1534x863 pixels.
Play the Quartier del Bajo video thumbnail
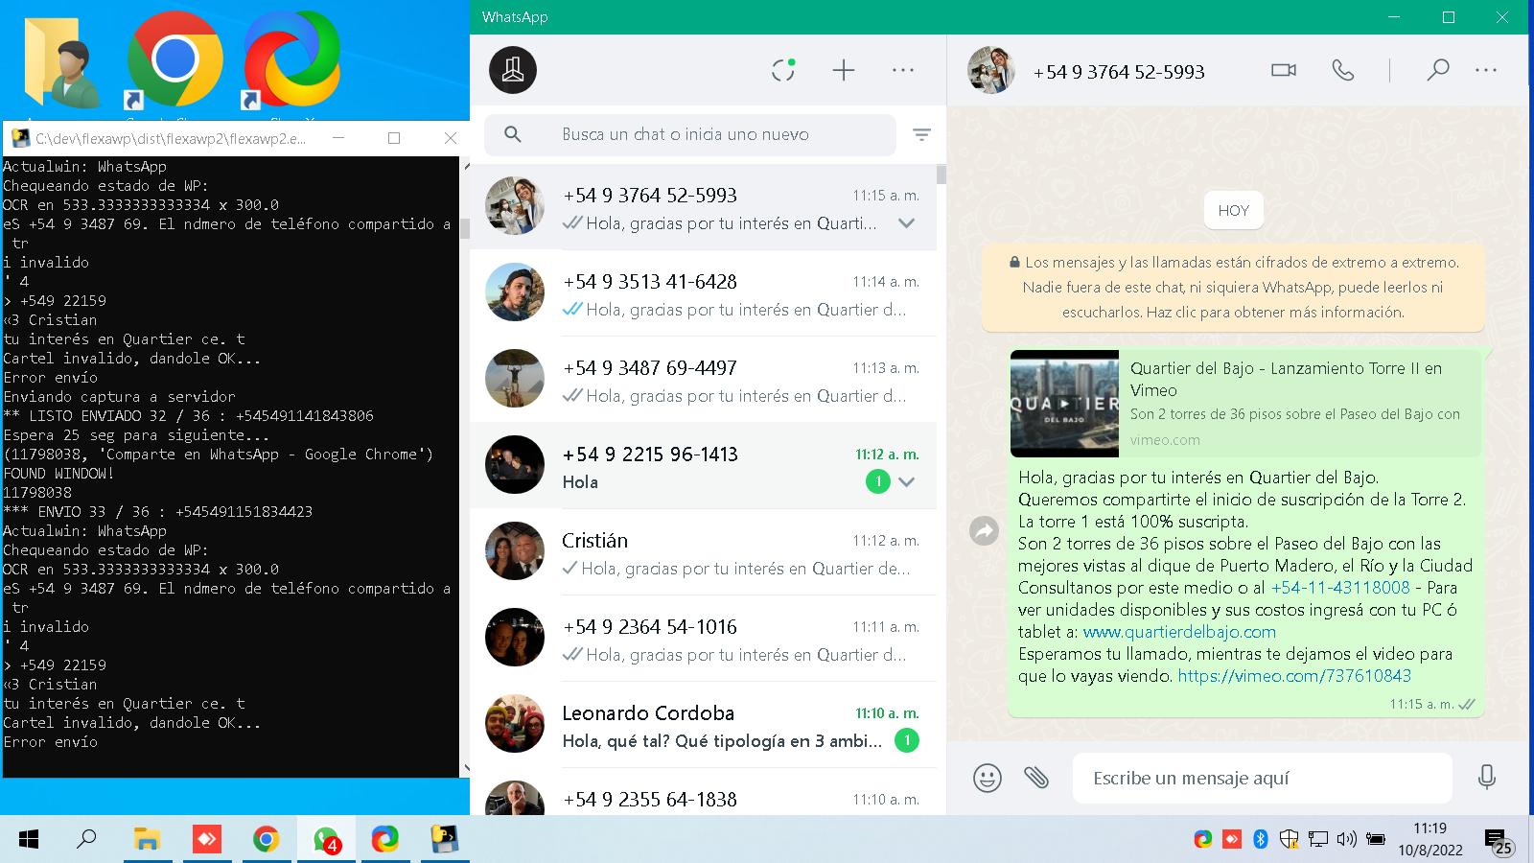click(x=1064, y=403)
